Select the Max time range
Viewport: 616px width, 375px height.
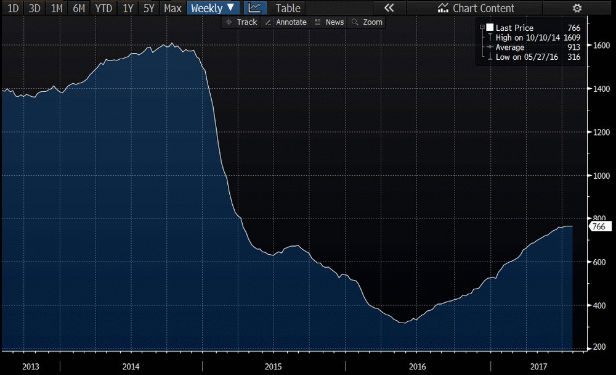coord(172,8)
